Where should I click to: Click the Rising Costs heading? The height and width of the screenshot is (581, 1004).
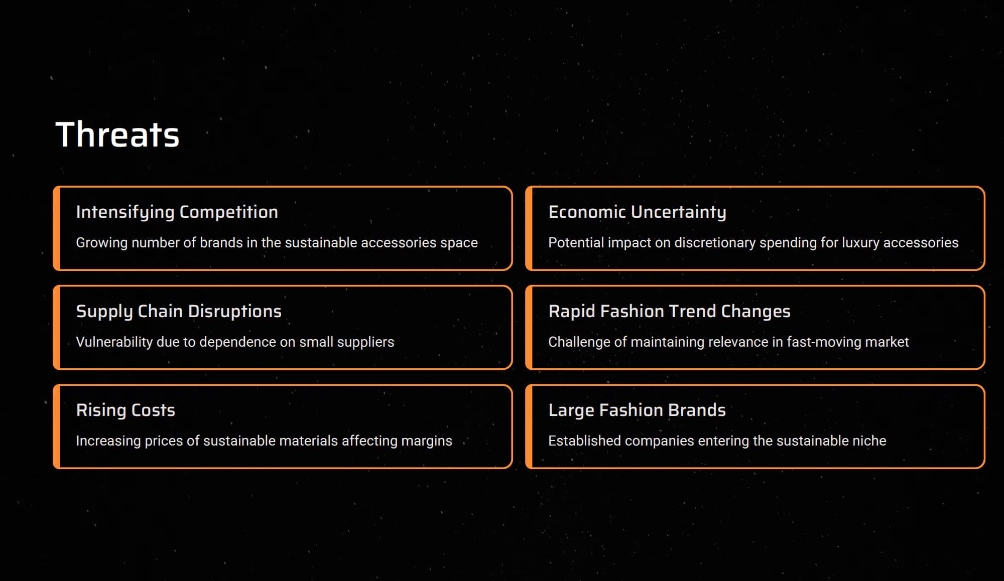click(125, 410)
